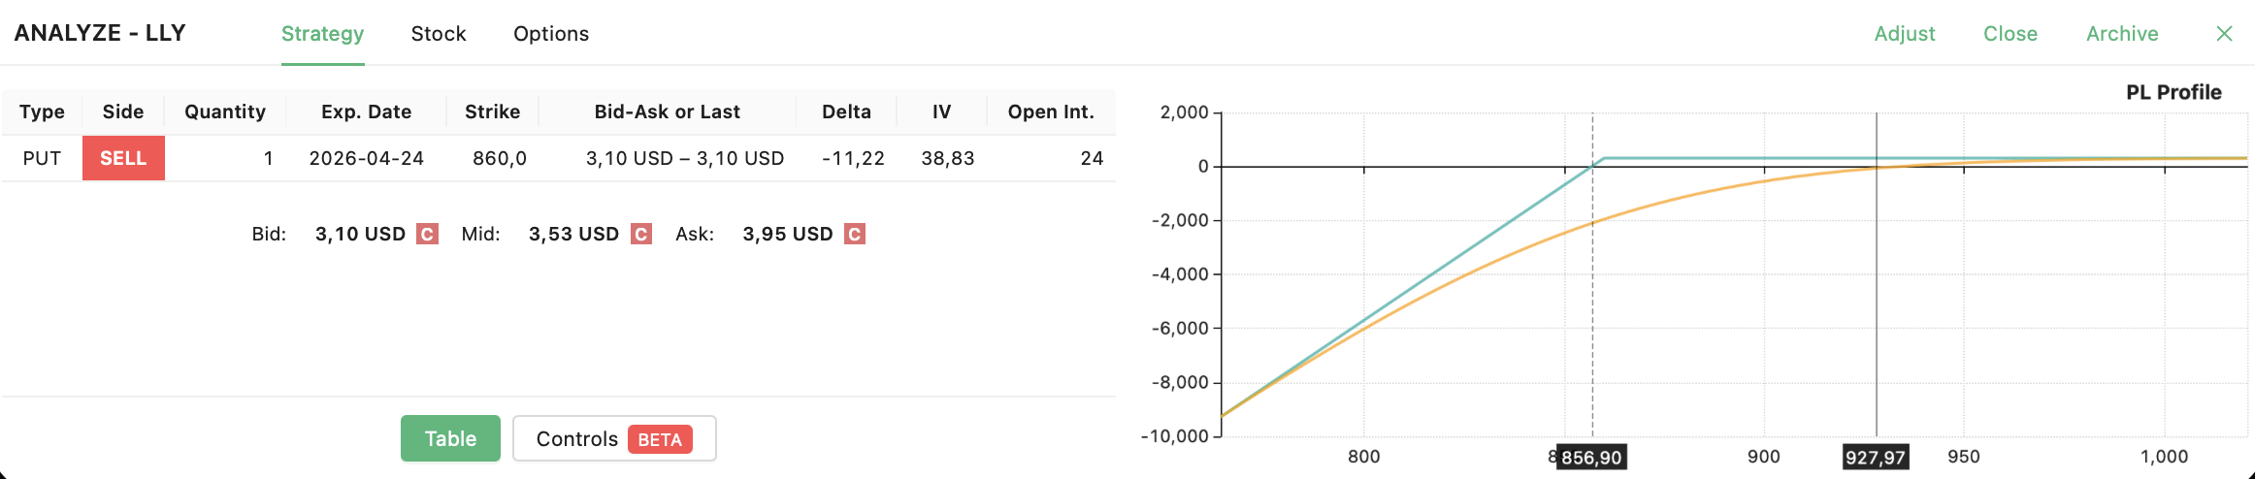Click the Bid-Ask price 3,10 USD cell
The height and width of the screenshot is (479, 2255).
coord(684,158)
